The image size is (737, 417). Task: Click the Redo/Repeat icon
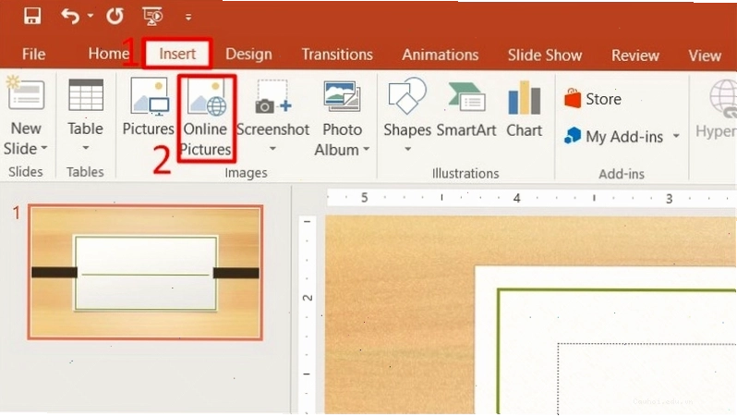click(x=115, y=17)
